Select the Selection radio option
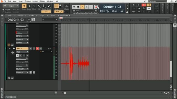The image size is (177, 99). (3, 12)
